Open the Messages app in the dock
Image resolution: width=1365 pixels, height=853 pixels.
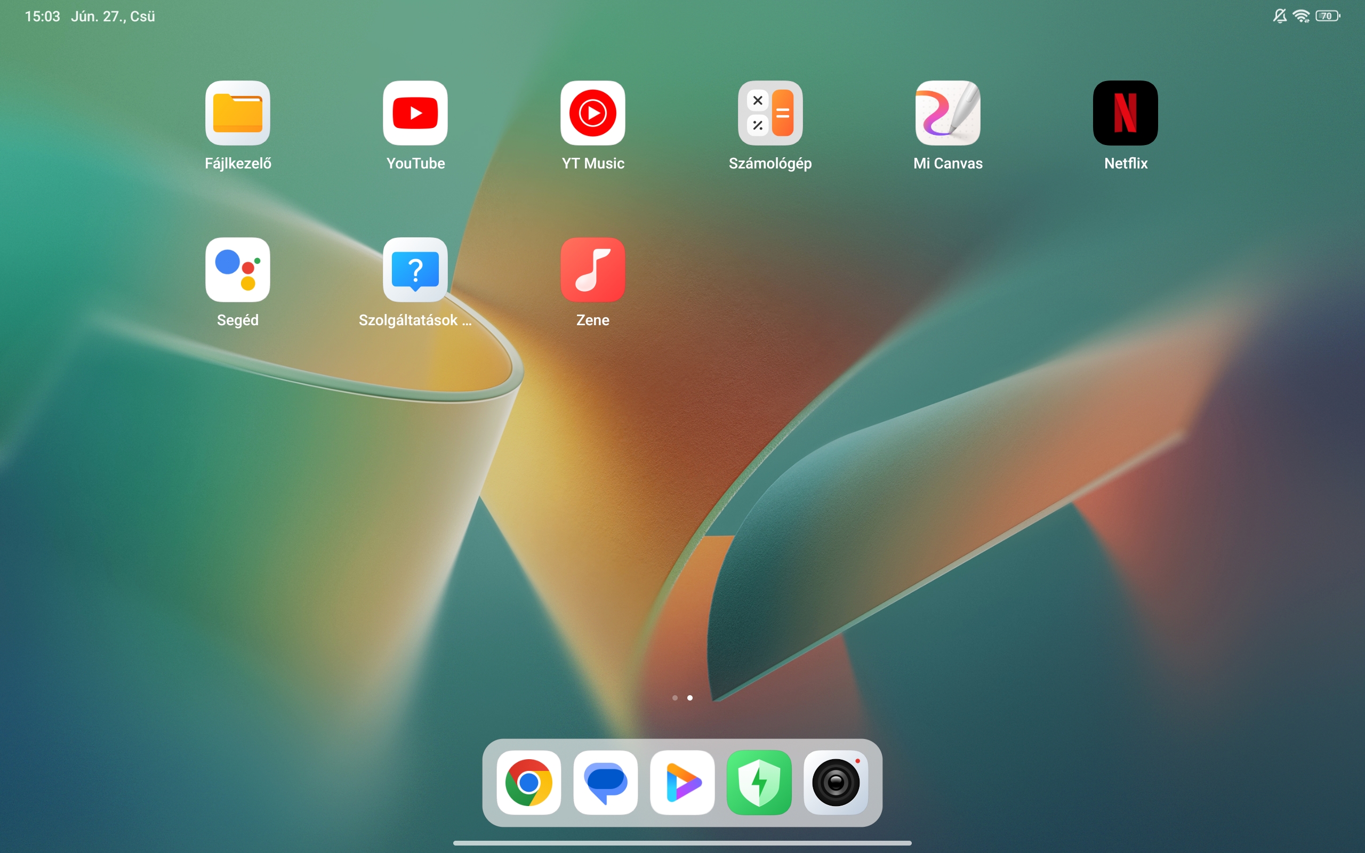[606, 783]
